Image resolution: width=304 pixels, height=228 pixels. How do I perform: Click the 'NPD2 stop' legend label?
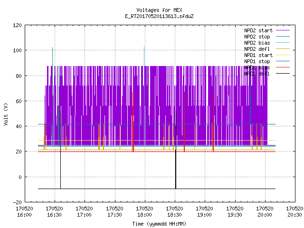point(257,37)
